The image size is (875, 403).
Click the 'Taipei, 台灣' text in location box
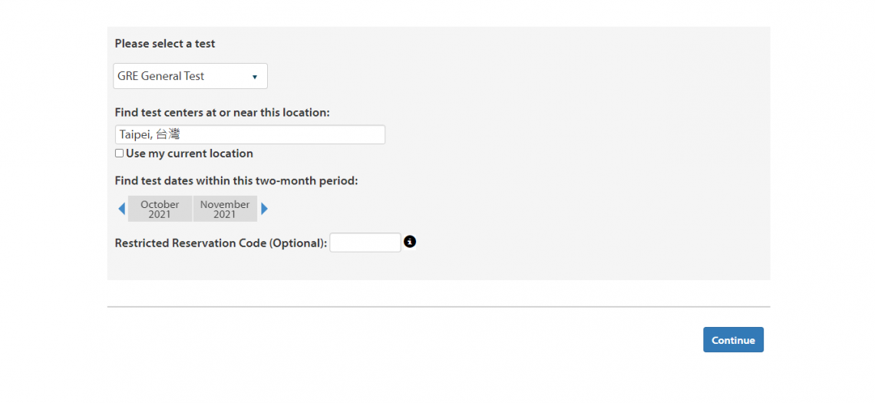pos(150,134)
